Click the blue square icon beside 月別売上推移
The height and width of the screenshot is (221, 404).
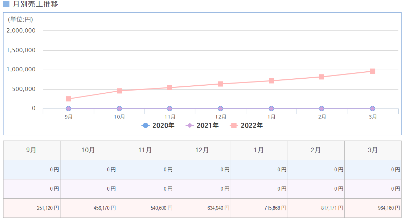6,4
